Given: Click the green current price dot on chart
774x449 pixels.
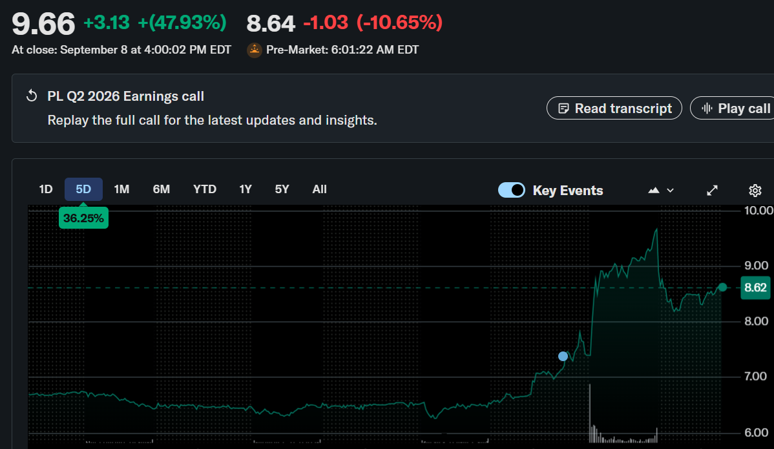Looking at the screenshot, I should pos(723,287).
